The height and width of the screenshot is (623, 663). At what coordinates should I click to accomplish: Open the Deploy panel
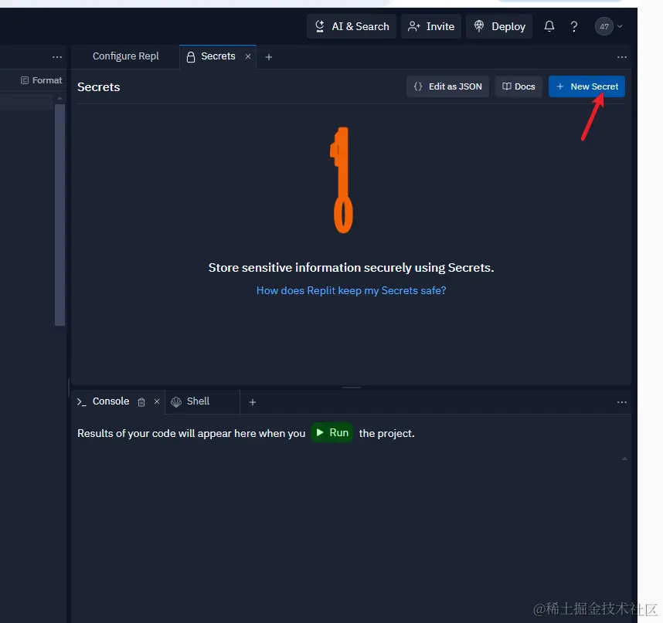[499, 26]
